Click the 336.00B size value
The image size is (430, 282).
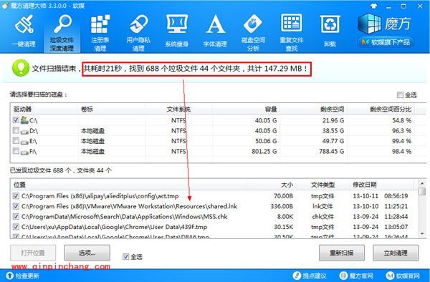(x=282, y=206)
